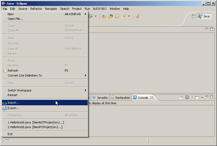Click the File menu bar item
Screen dimensions: 217x146
coord(5,9)
